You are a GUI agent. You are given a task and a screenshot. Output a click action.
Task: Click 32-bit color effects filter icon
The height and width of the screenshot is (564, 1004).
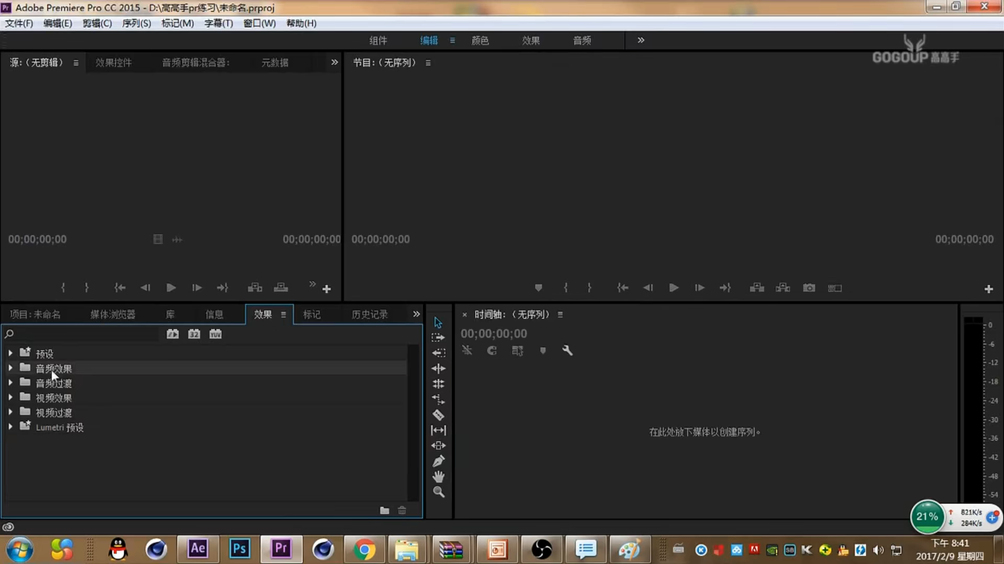(194, 334)
